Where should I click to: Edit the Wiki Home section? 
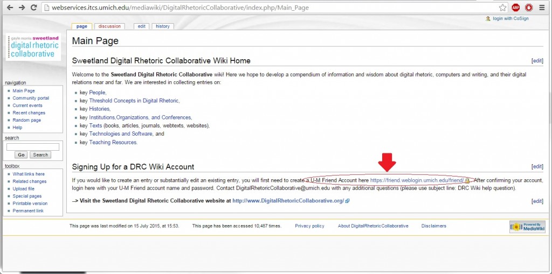(x=537, y=61)
